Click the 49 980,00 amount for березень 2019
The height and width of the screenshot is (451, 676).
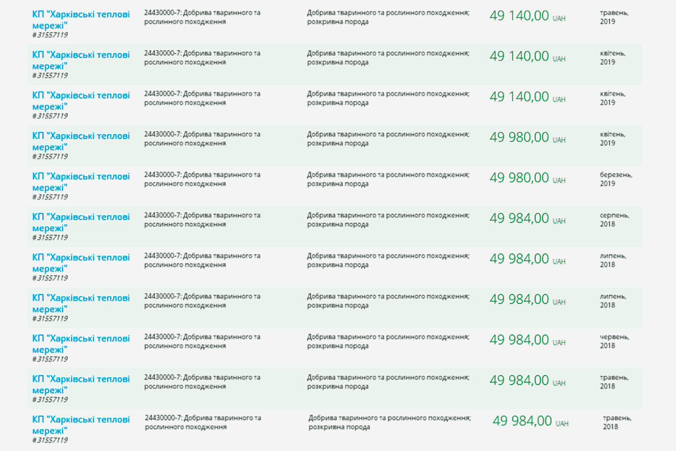click(519, 178)
